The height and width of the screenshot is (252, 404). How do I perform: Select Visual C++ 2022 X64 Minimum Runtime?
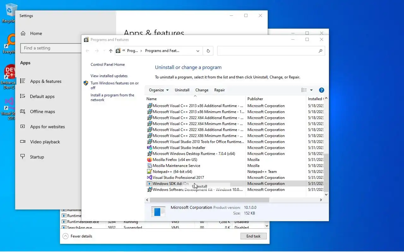point(234,124)
